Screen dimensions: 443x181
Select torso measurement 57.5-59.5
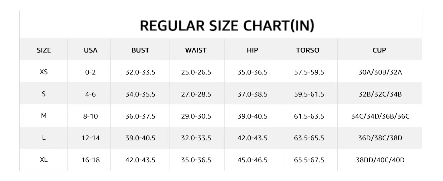[x=309, y=72]
